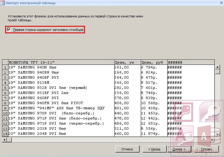
Task: Select the 'Цена, уе' column header
Action: [x=128, y=62]
